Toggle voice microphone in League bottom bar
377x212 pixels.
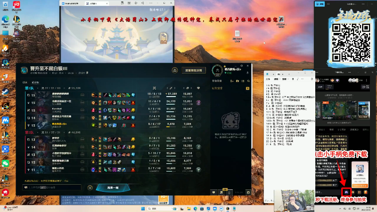229,192
